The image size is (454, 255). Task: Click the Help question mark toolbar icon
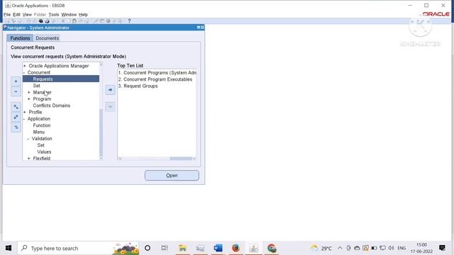pyautogui.click(x=129, y=21)
